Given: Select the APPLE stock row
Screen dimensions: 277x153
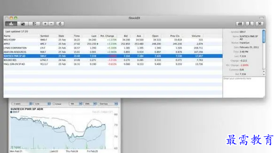Looking at the screenshot, I should (113, 44).
